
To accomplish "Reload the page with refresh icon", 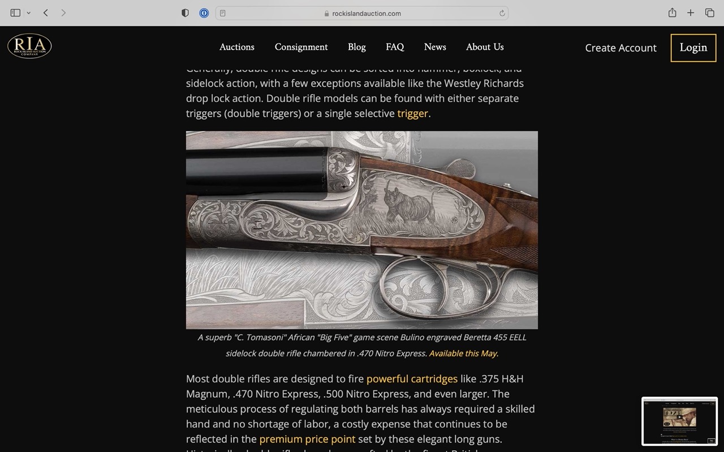I will (502, 13).
